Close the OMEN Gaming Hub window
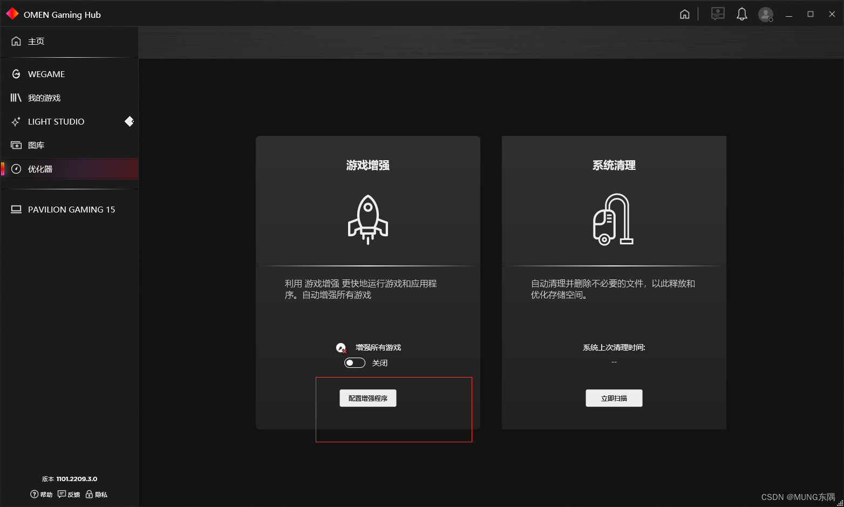844x507 pixels. pyautogui.click(x=832, y=15)
